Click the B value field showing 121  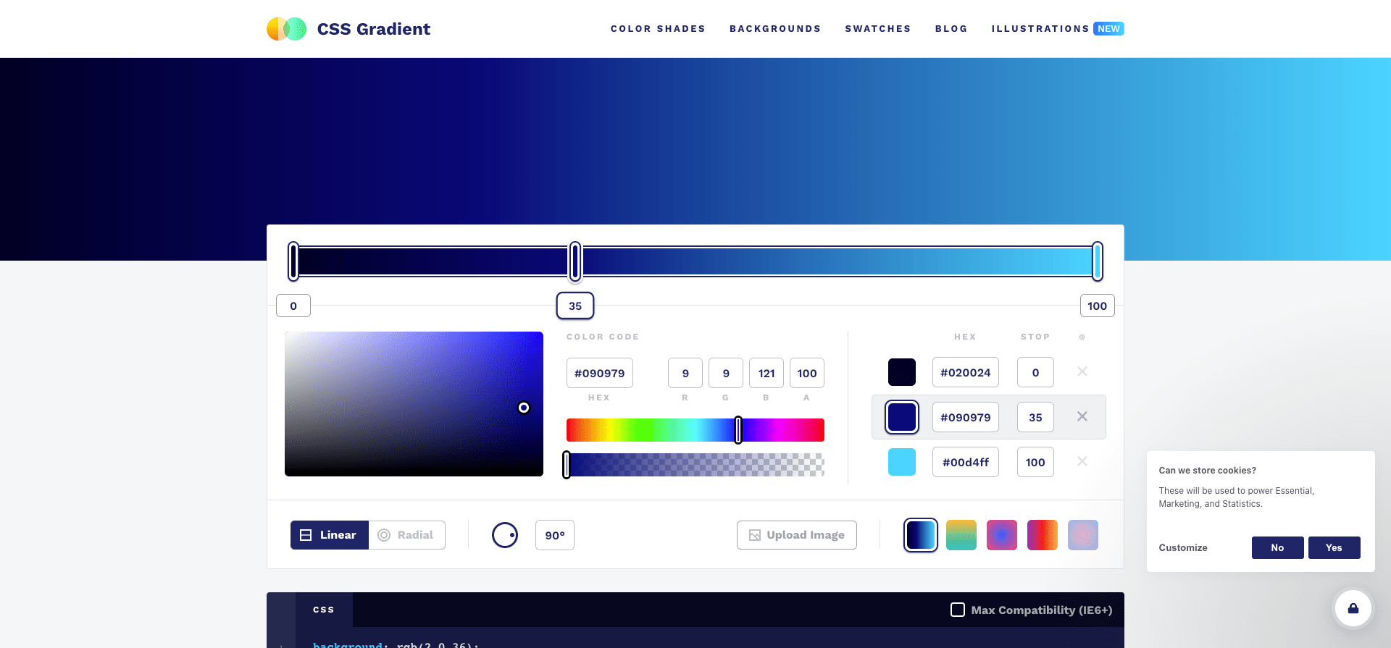pyautogui.click(x=766, y=374)
